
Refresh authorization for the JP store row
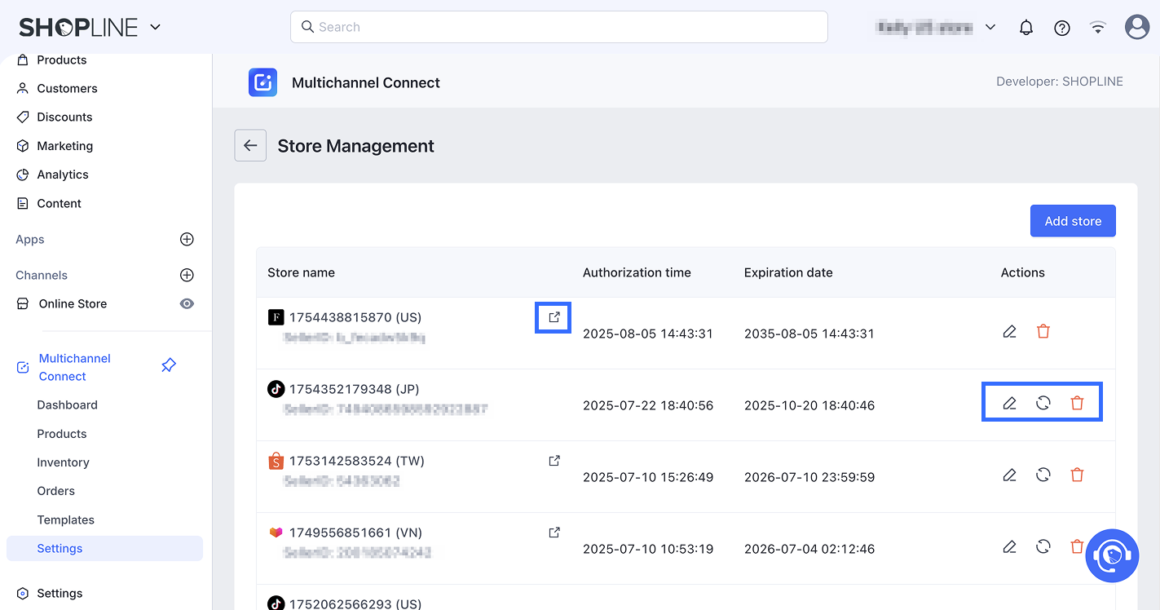1043,403
